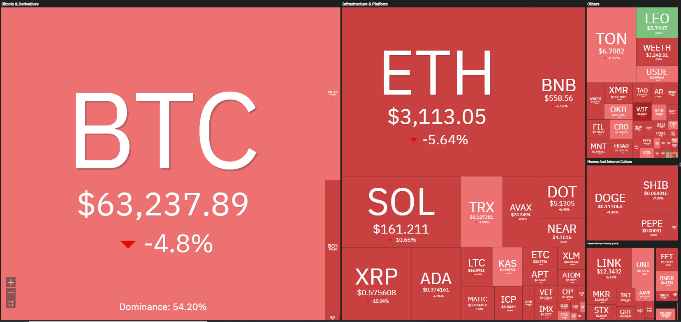681x322 pixels.
Task: Click the green LEO tile
Action: (x=657, y=23)
